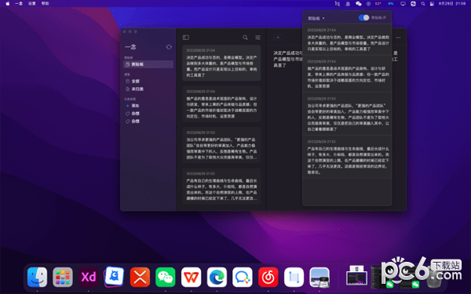Image resolution: width=471 pixels, height=294 pixels.
Task: Open Control Center in menu bar
Action: coord(432,4)
